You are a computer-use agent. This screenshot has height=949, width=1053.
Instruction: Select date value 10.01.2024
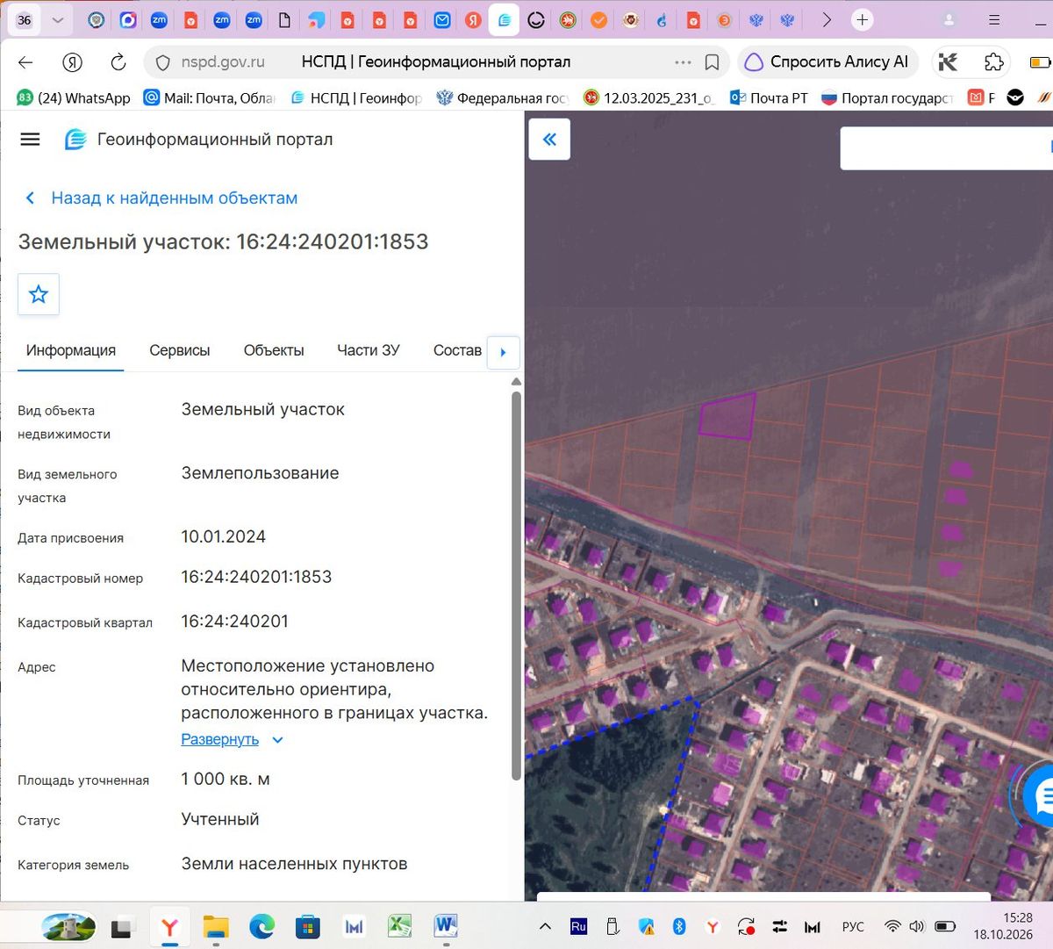coord(223,536)
